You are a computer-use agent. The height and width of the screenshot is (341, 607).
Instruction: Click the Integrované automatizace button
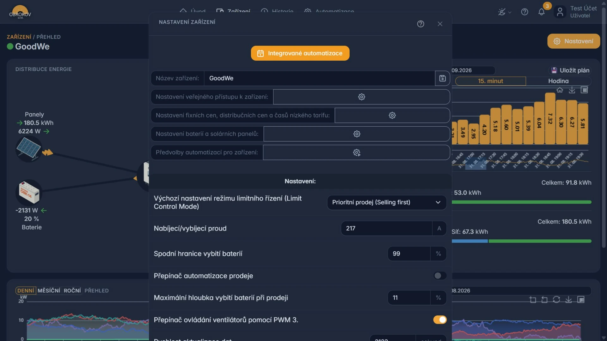(x=300, y=53)
